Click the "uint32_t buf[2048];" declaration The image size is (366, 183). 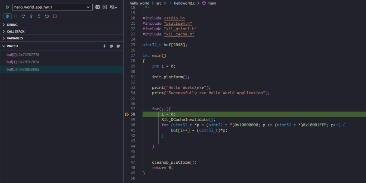[165, 45]
